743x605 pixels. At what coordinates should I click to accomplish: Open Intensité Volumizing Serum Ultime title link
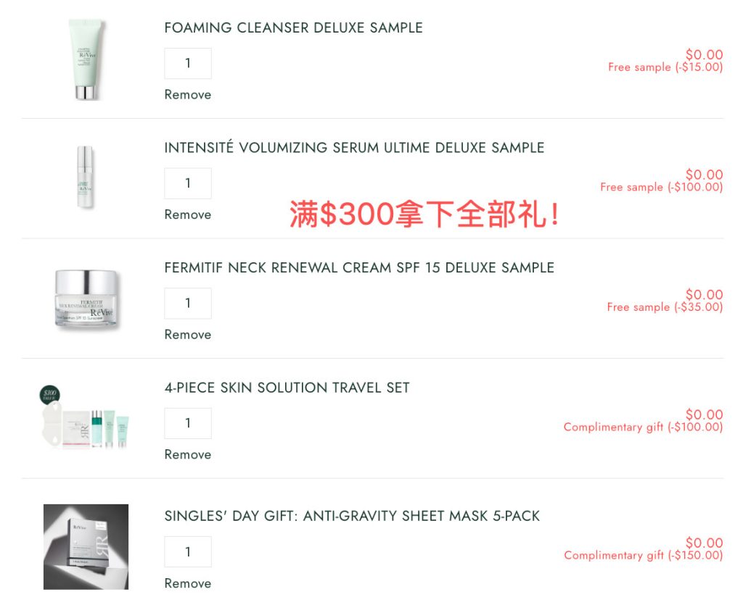pyautogui.click(x=354, y=148)
